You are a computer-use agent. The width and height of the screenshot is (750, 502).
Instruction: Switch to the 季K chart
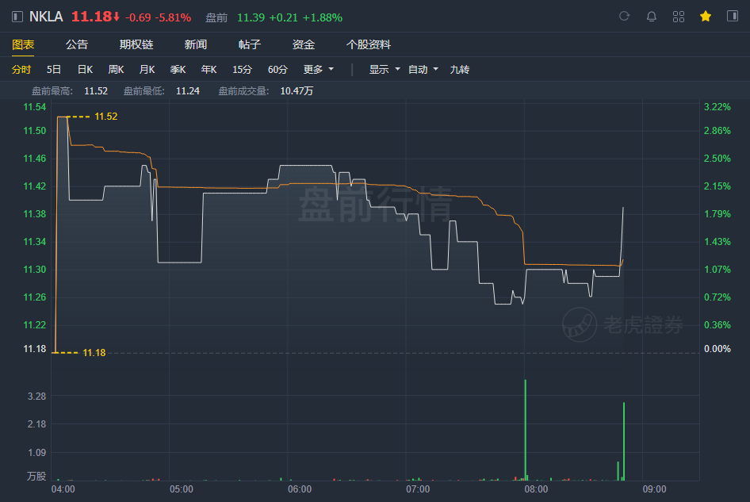pos(178,70)
